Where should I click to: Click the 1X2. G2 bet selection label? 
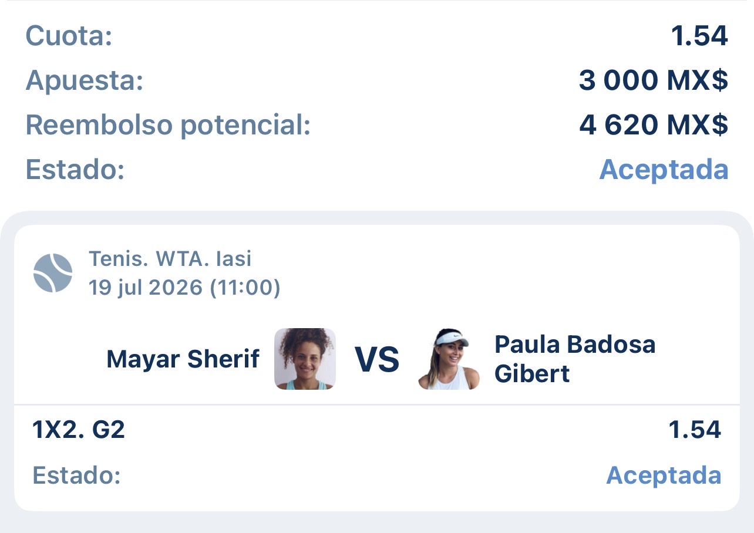79,431
